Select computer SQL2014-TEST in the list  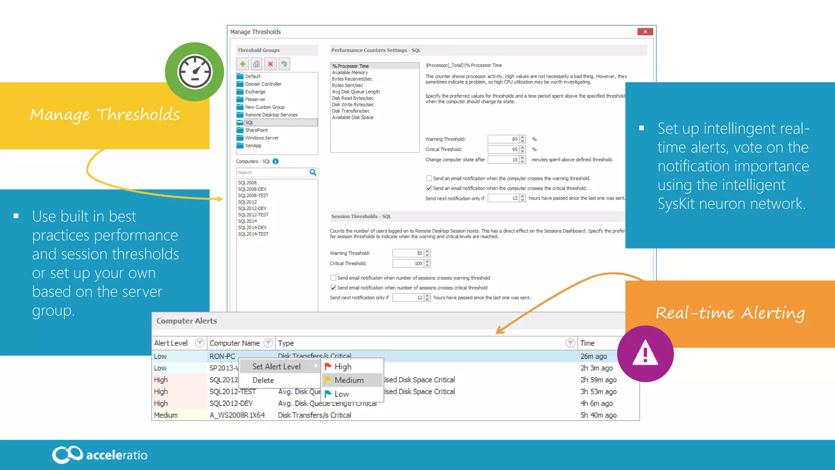[x=253, y=234]
